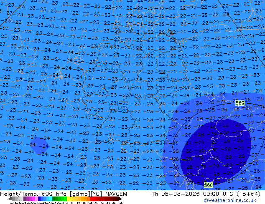This screenshot has height=204, width=265.
Task: Click the gray left arrow end of the color scale
Action: (10, 199)
